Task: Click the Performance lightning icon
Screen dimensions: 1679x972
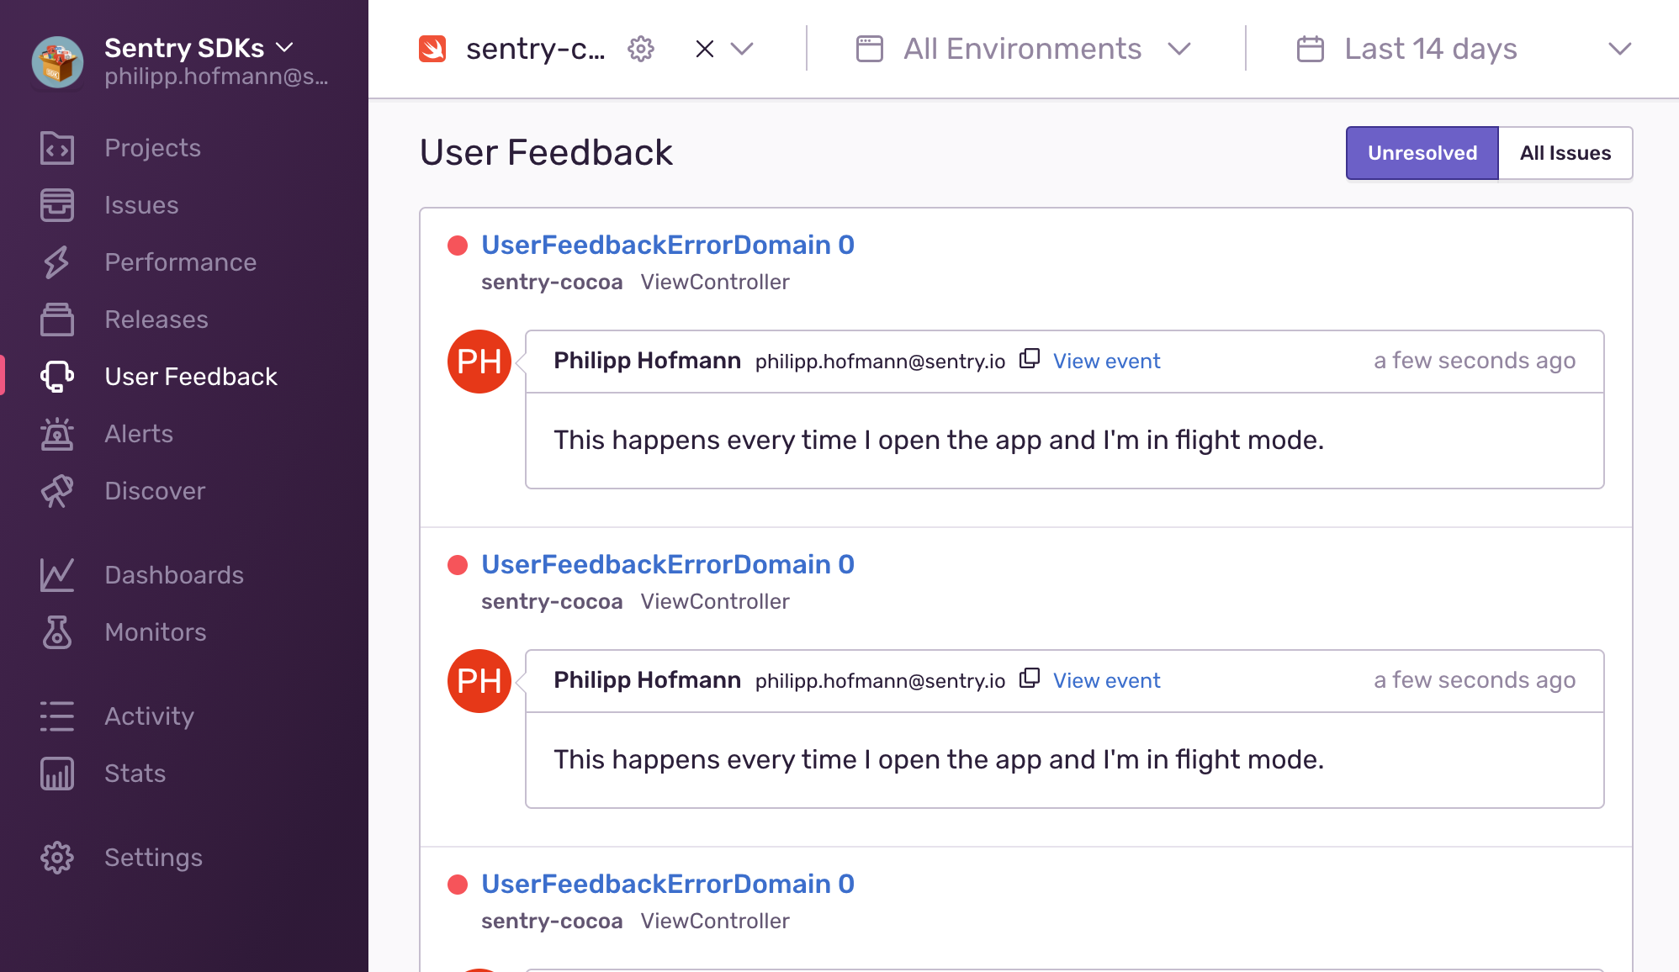Action: (x=57, y=262)
